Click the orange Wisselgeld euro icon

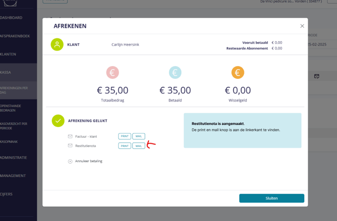tap(238, 73)
